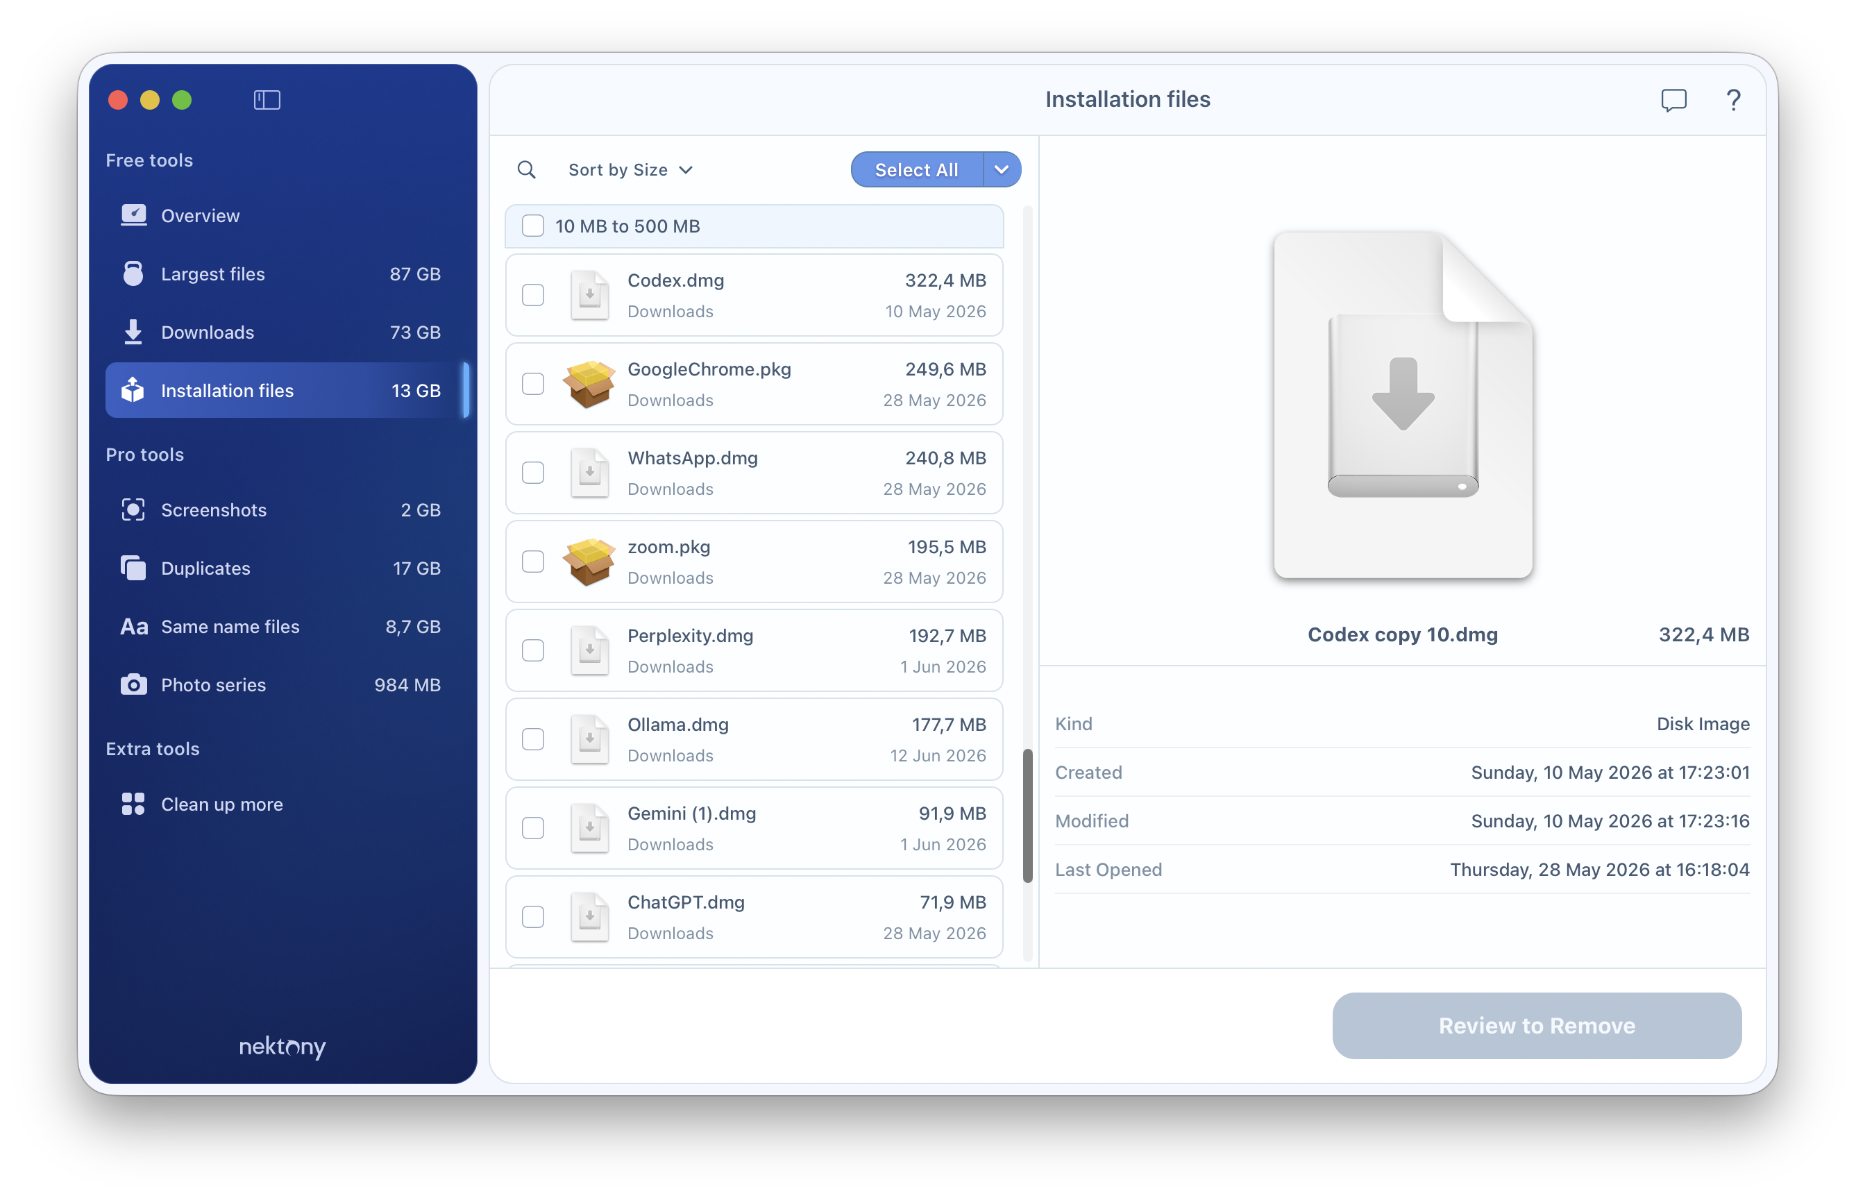
Task: Click the 71,9 MB size of ChatGPT.dmg
Action: (952, 902)
